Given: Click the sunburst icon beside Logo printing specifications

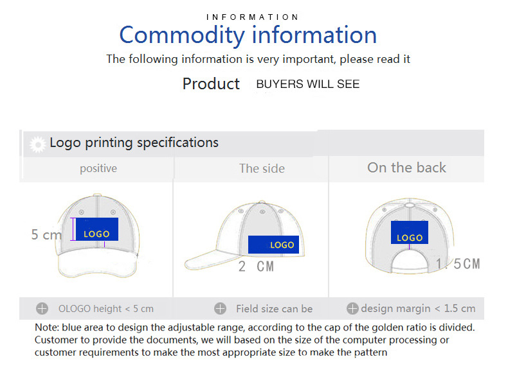Looking at the screenshot, I should [x=38, y=144].
